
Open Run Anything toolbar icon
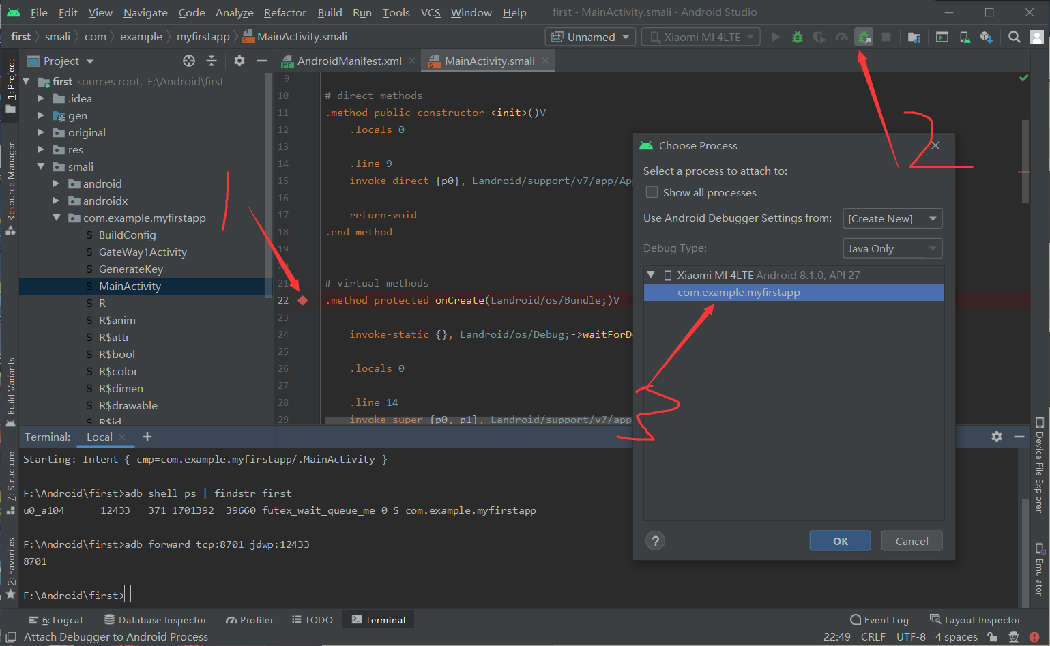point(942,37)
